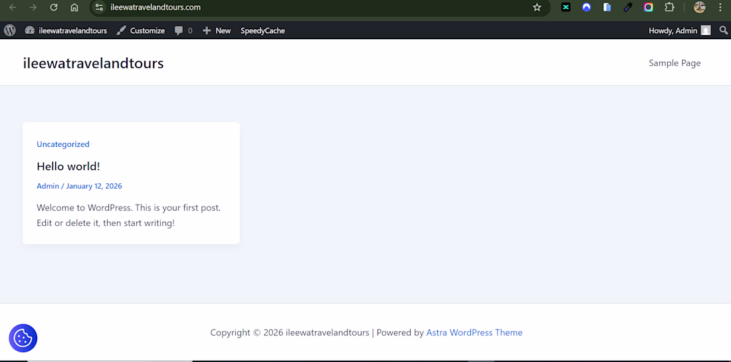Open Customize in the admin bar

[141, 31]
